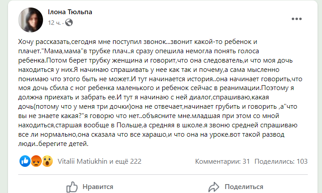Click the blue Like reaction emoji
Screen dimensions: 322x193
click(x=25, y=161)
